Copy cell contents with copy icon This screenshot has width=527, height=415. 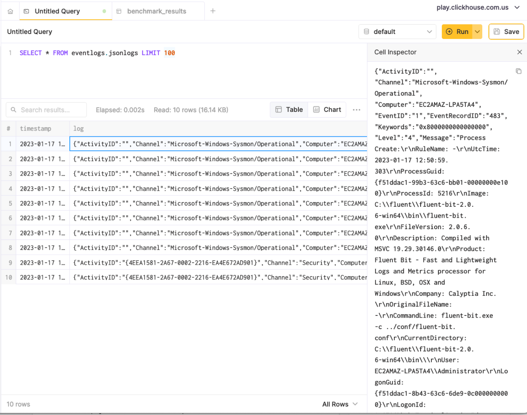pyautogui.click(x=518, y=71)
